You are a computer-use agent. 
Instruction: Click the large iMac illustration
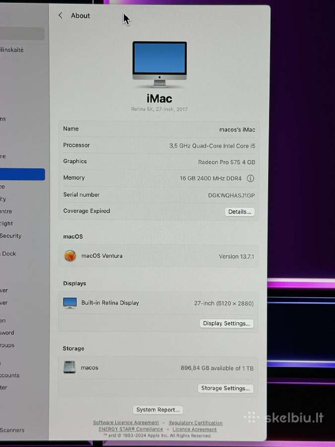click(159, 65)
